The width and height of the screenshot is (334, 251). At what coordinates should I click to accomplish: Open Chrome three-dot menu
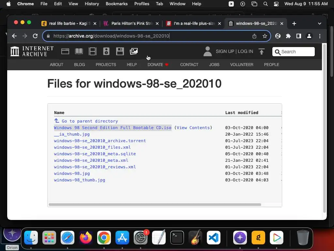[320, 36]
